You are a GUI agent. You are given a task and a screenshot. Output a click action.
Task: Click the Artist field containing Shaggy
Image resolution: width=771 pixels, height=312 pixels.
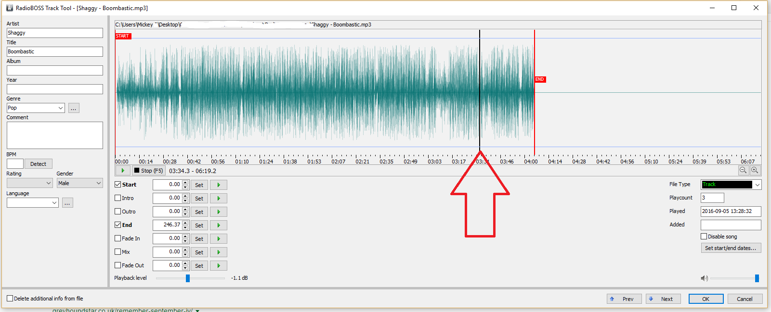click(x=55, y=33)
